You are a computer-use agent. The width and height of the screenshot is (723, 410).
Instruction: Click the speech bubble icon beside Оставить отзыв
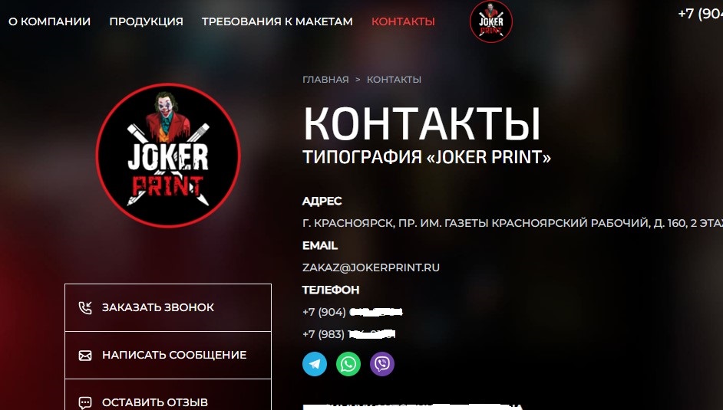(85, 403)
